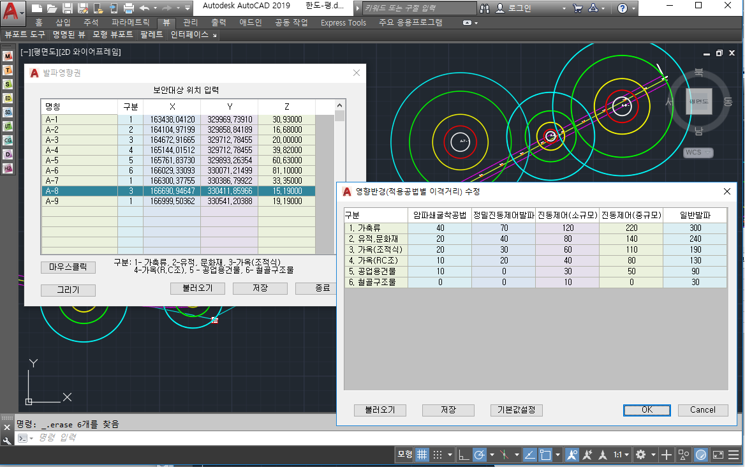Screen dimensions: 745x472
Task: Click the customization hamburger icon in status bar
Action: pyautogui.click(x=734, y=455)
